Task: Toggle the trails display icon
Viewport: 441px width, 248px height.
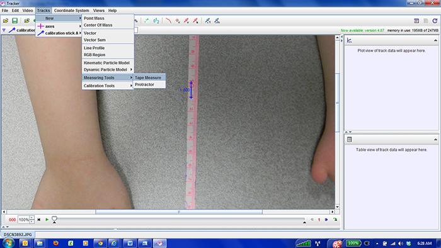Action: tap(147, 21)
